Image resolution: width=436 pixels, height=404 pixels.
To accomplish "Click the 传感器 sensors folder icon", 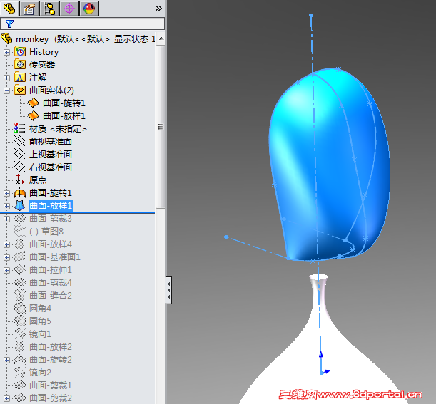I will click(x=20, y=65).
